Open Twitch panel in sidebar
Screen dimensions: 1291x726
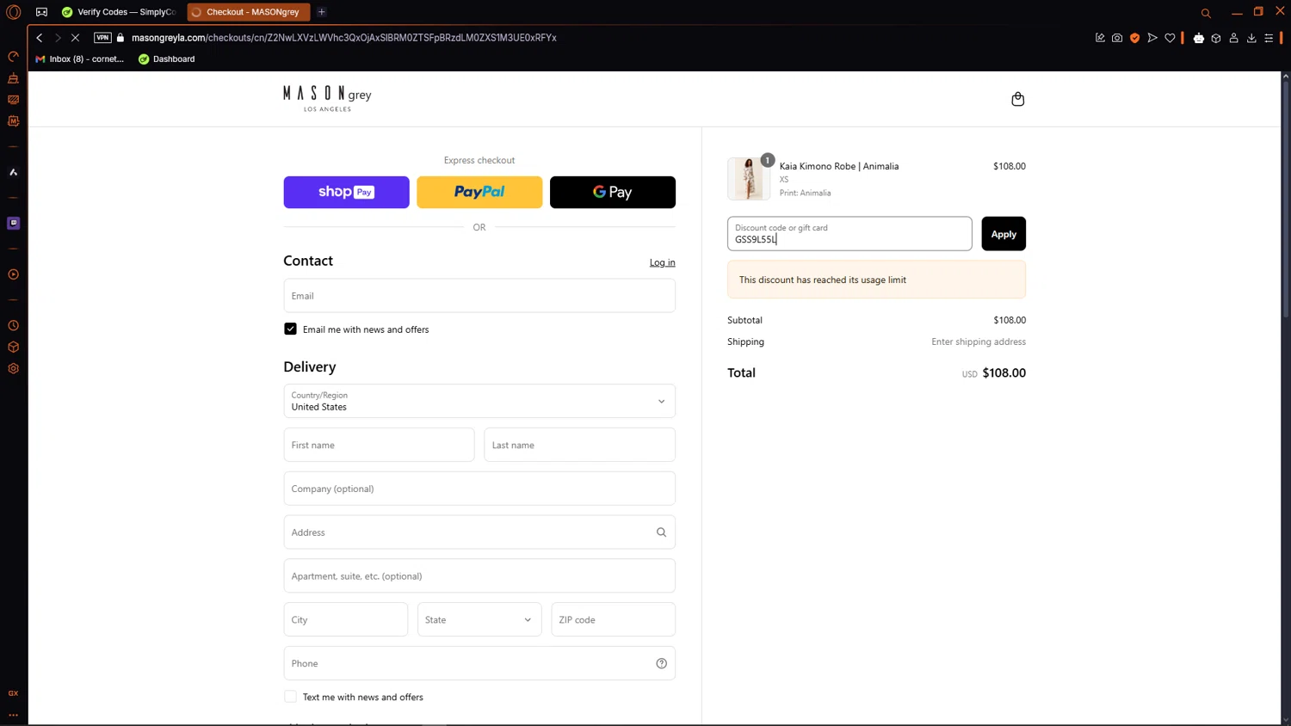pos(13,223)
